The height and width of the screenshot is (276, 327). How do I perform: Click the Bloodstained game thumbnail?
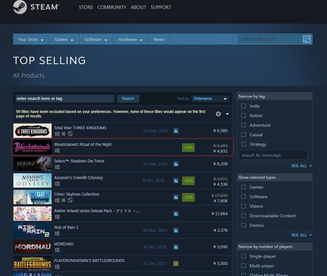point(33,147)
